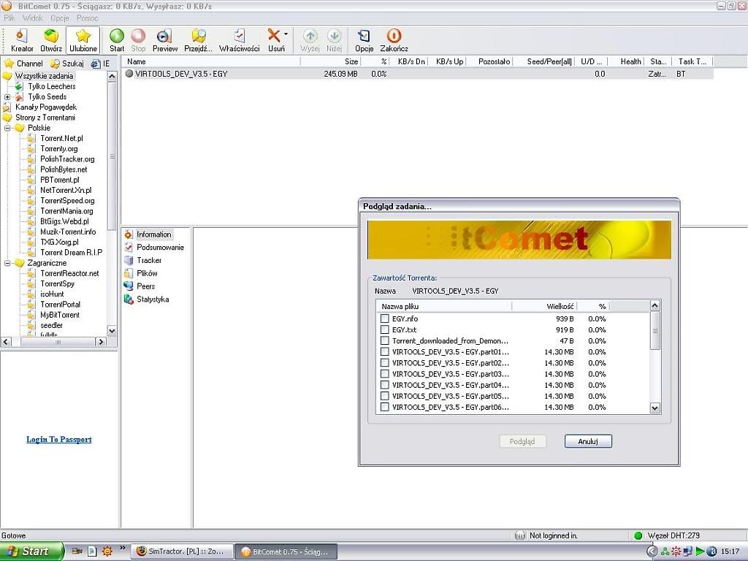748x561 pixels.
Task: Click the Usuń delete icon
Action: click(274, 40)
